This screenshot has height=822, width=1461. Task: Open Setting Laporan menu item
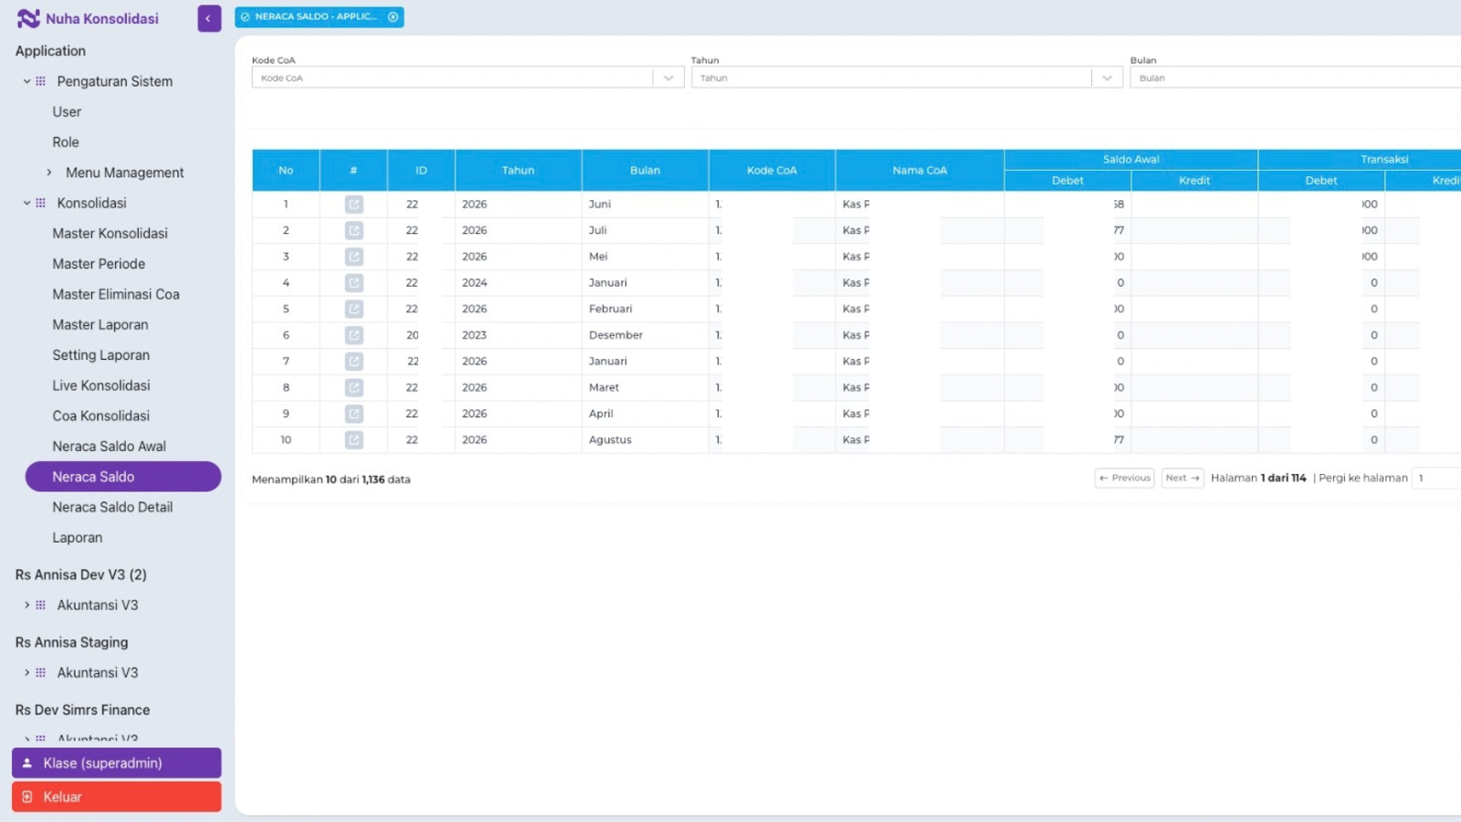tap(100, 355)
